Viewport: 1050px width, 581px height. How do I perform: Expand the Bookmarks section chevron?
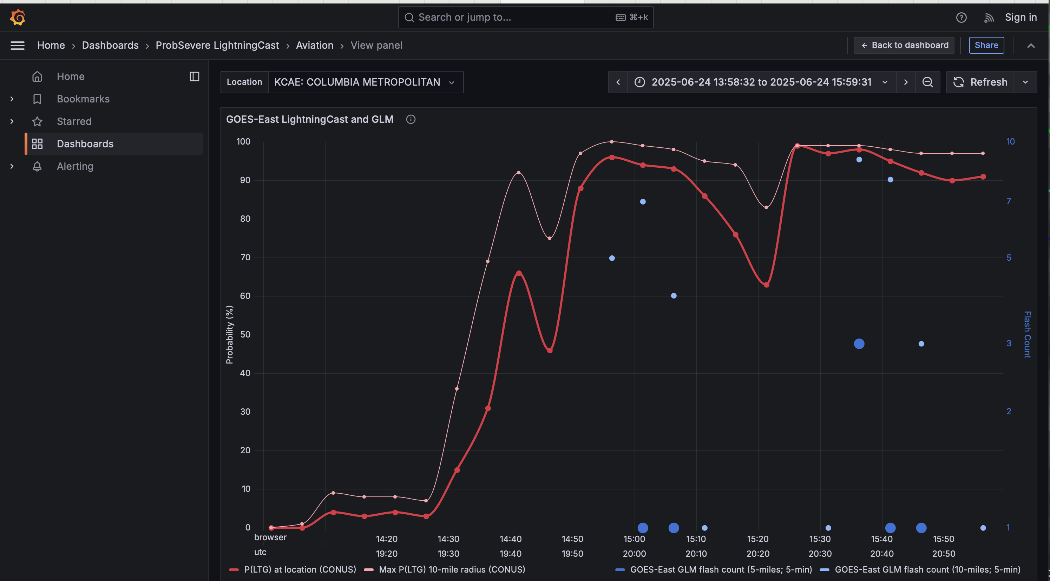click(12, 99)
